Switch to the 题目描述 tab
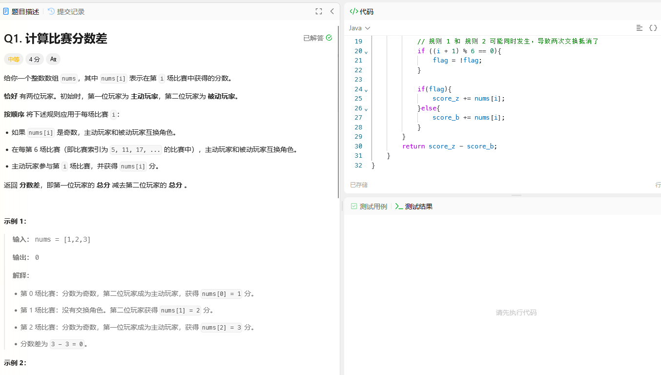Viewport: 661px width, 375px height. (21, 11)
